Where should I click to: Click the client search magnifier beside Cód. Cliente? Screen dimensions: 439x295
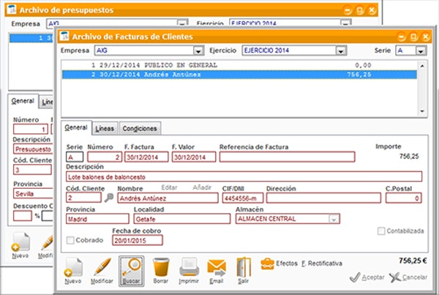coord(109,198)
